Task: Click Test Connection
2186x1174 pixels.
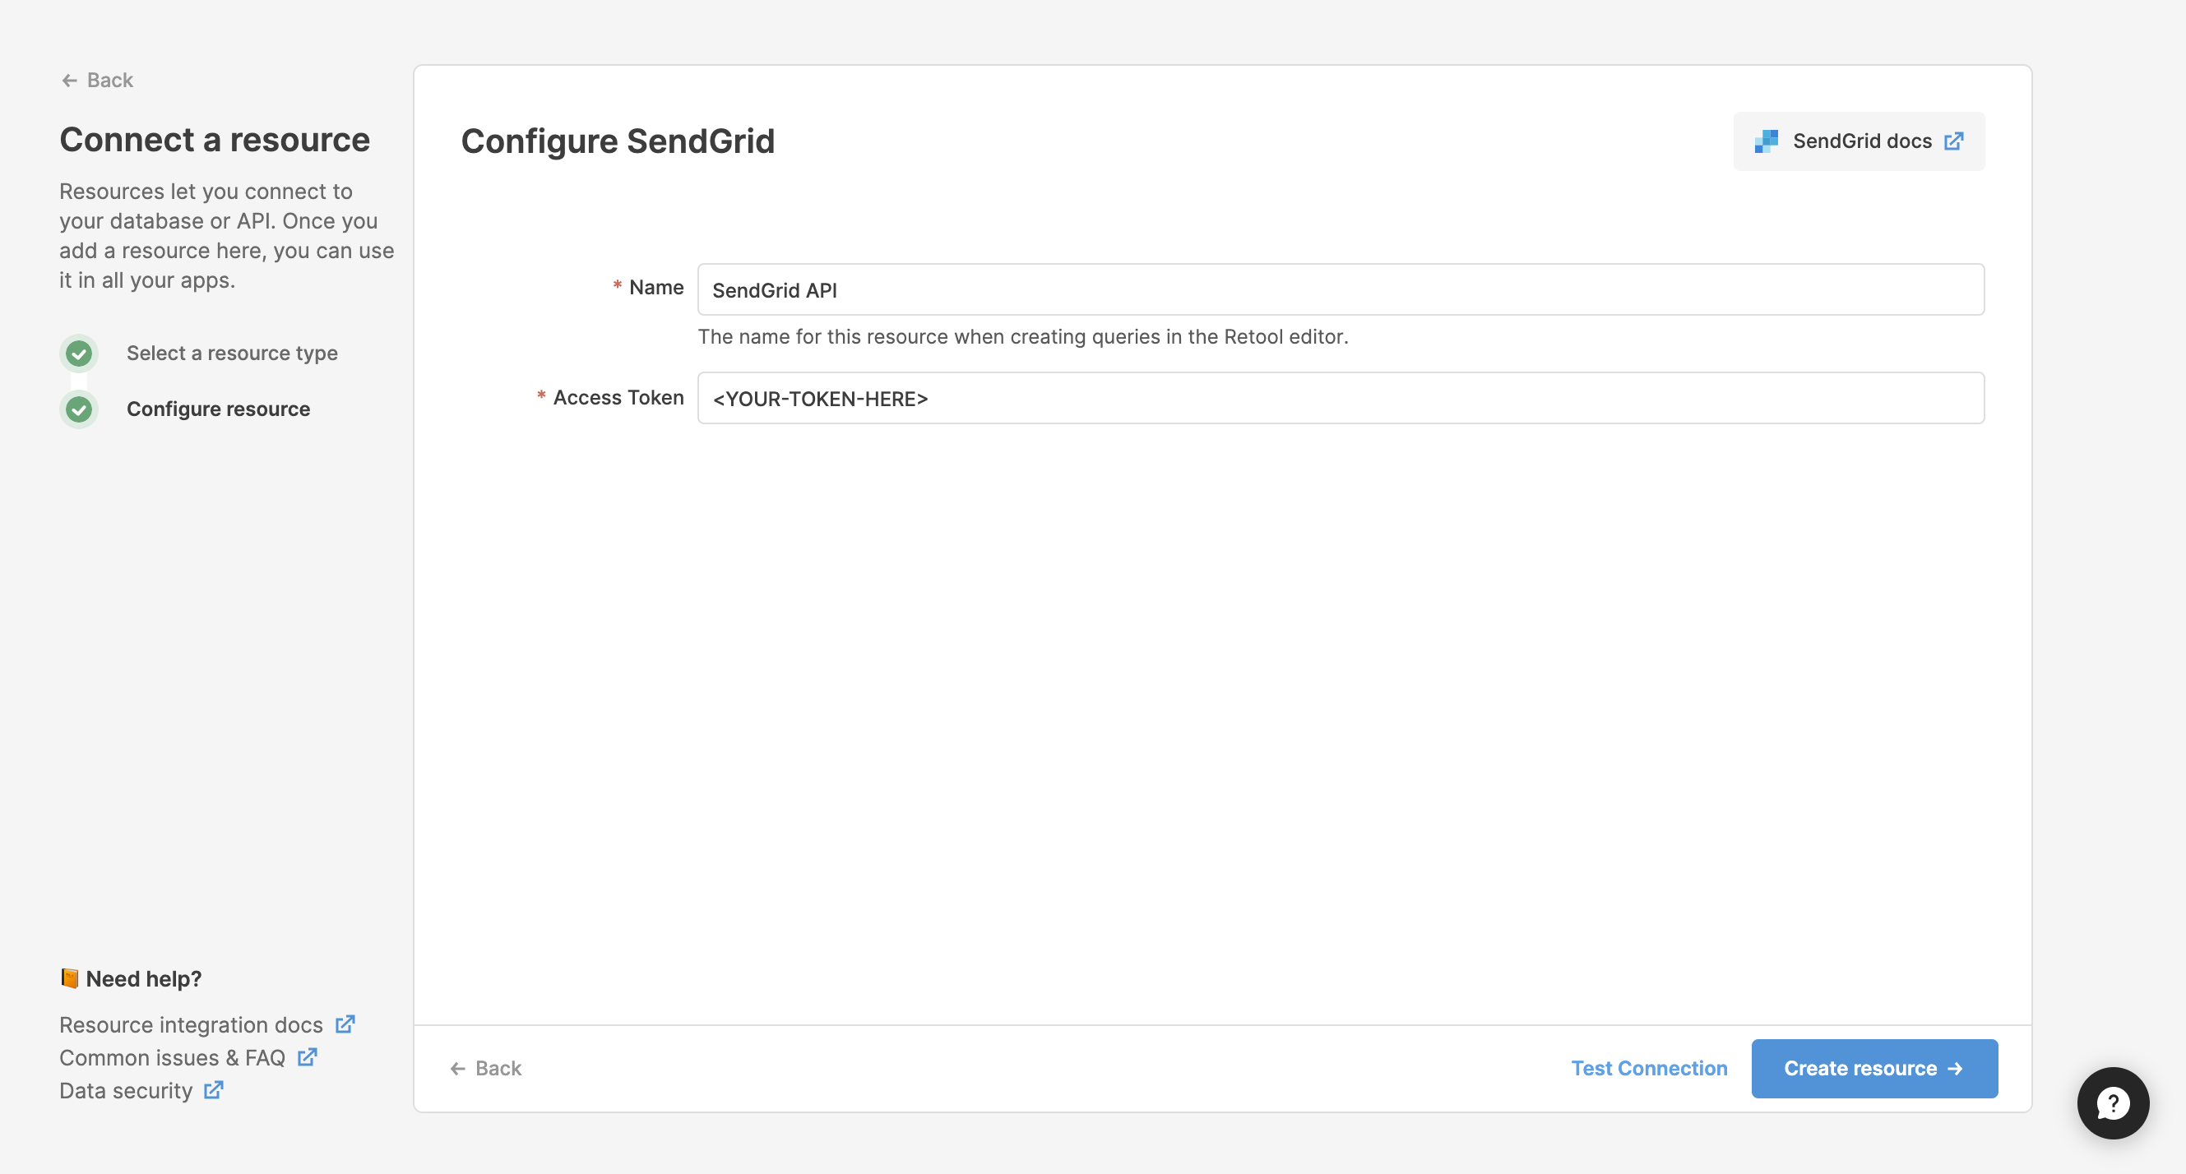Action: click(x=1648, y=1068)
